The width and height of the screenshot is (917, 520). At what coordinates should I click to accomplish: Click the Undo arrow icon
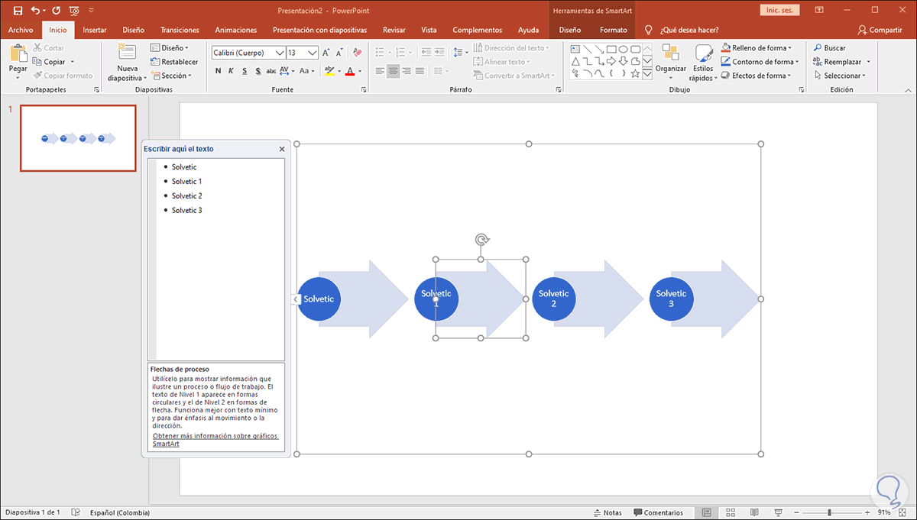pos(35,11)
